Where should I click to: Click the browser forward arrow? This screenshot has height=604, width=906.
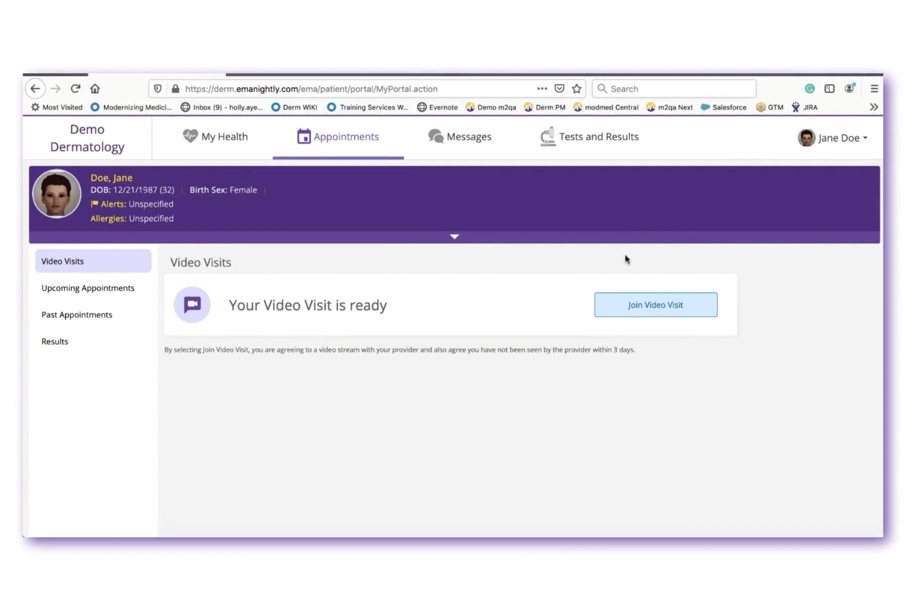click(56, 89)
